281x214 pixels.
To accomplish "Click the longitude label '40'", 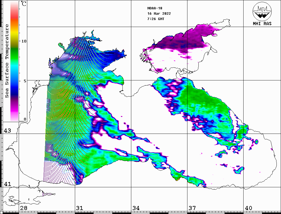I will [248, 208].
